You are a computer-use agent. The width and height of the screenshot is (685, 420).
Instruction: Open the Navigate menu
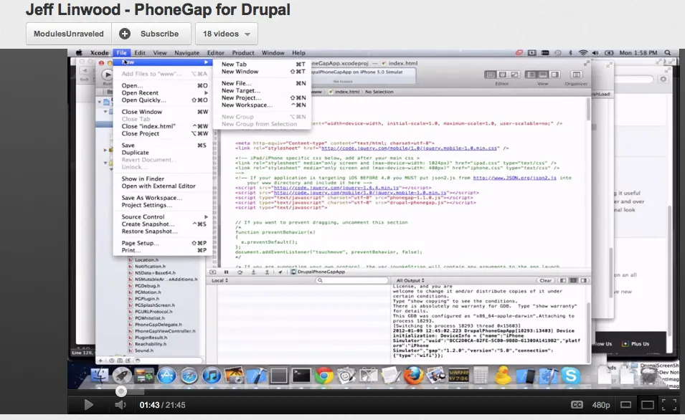pos(186,53)
